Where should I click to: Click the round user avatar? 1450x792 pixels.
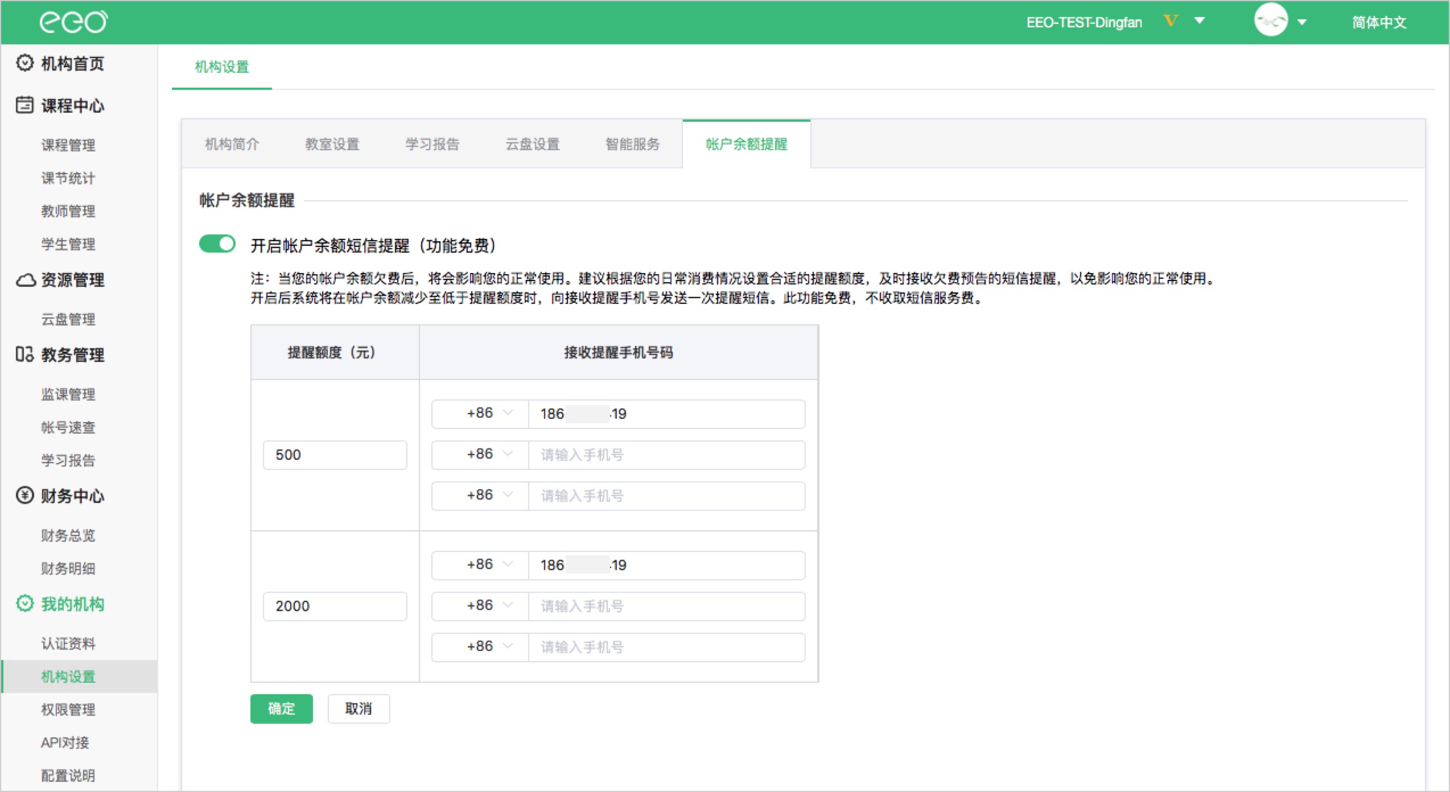1271,21
